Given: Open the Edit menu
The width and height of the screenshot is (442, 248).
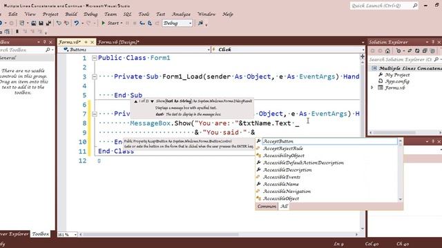Looking at the screenshot, I should [x=12, y=14].
